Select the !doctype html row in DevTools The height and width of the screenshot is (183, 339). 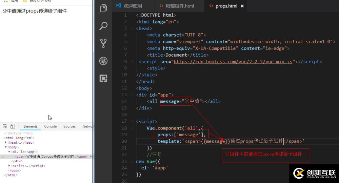pyautogui.click(x=18, y=133)
